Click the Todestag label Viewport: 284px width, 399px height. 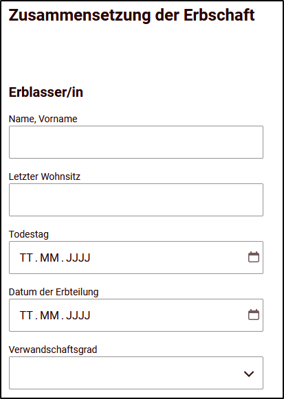(29, 234)
